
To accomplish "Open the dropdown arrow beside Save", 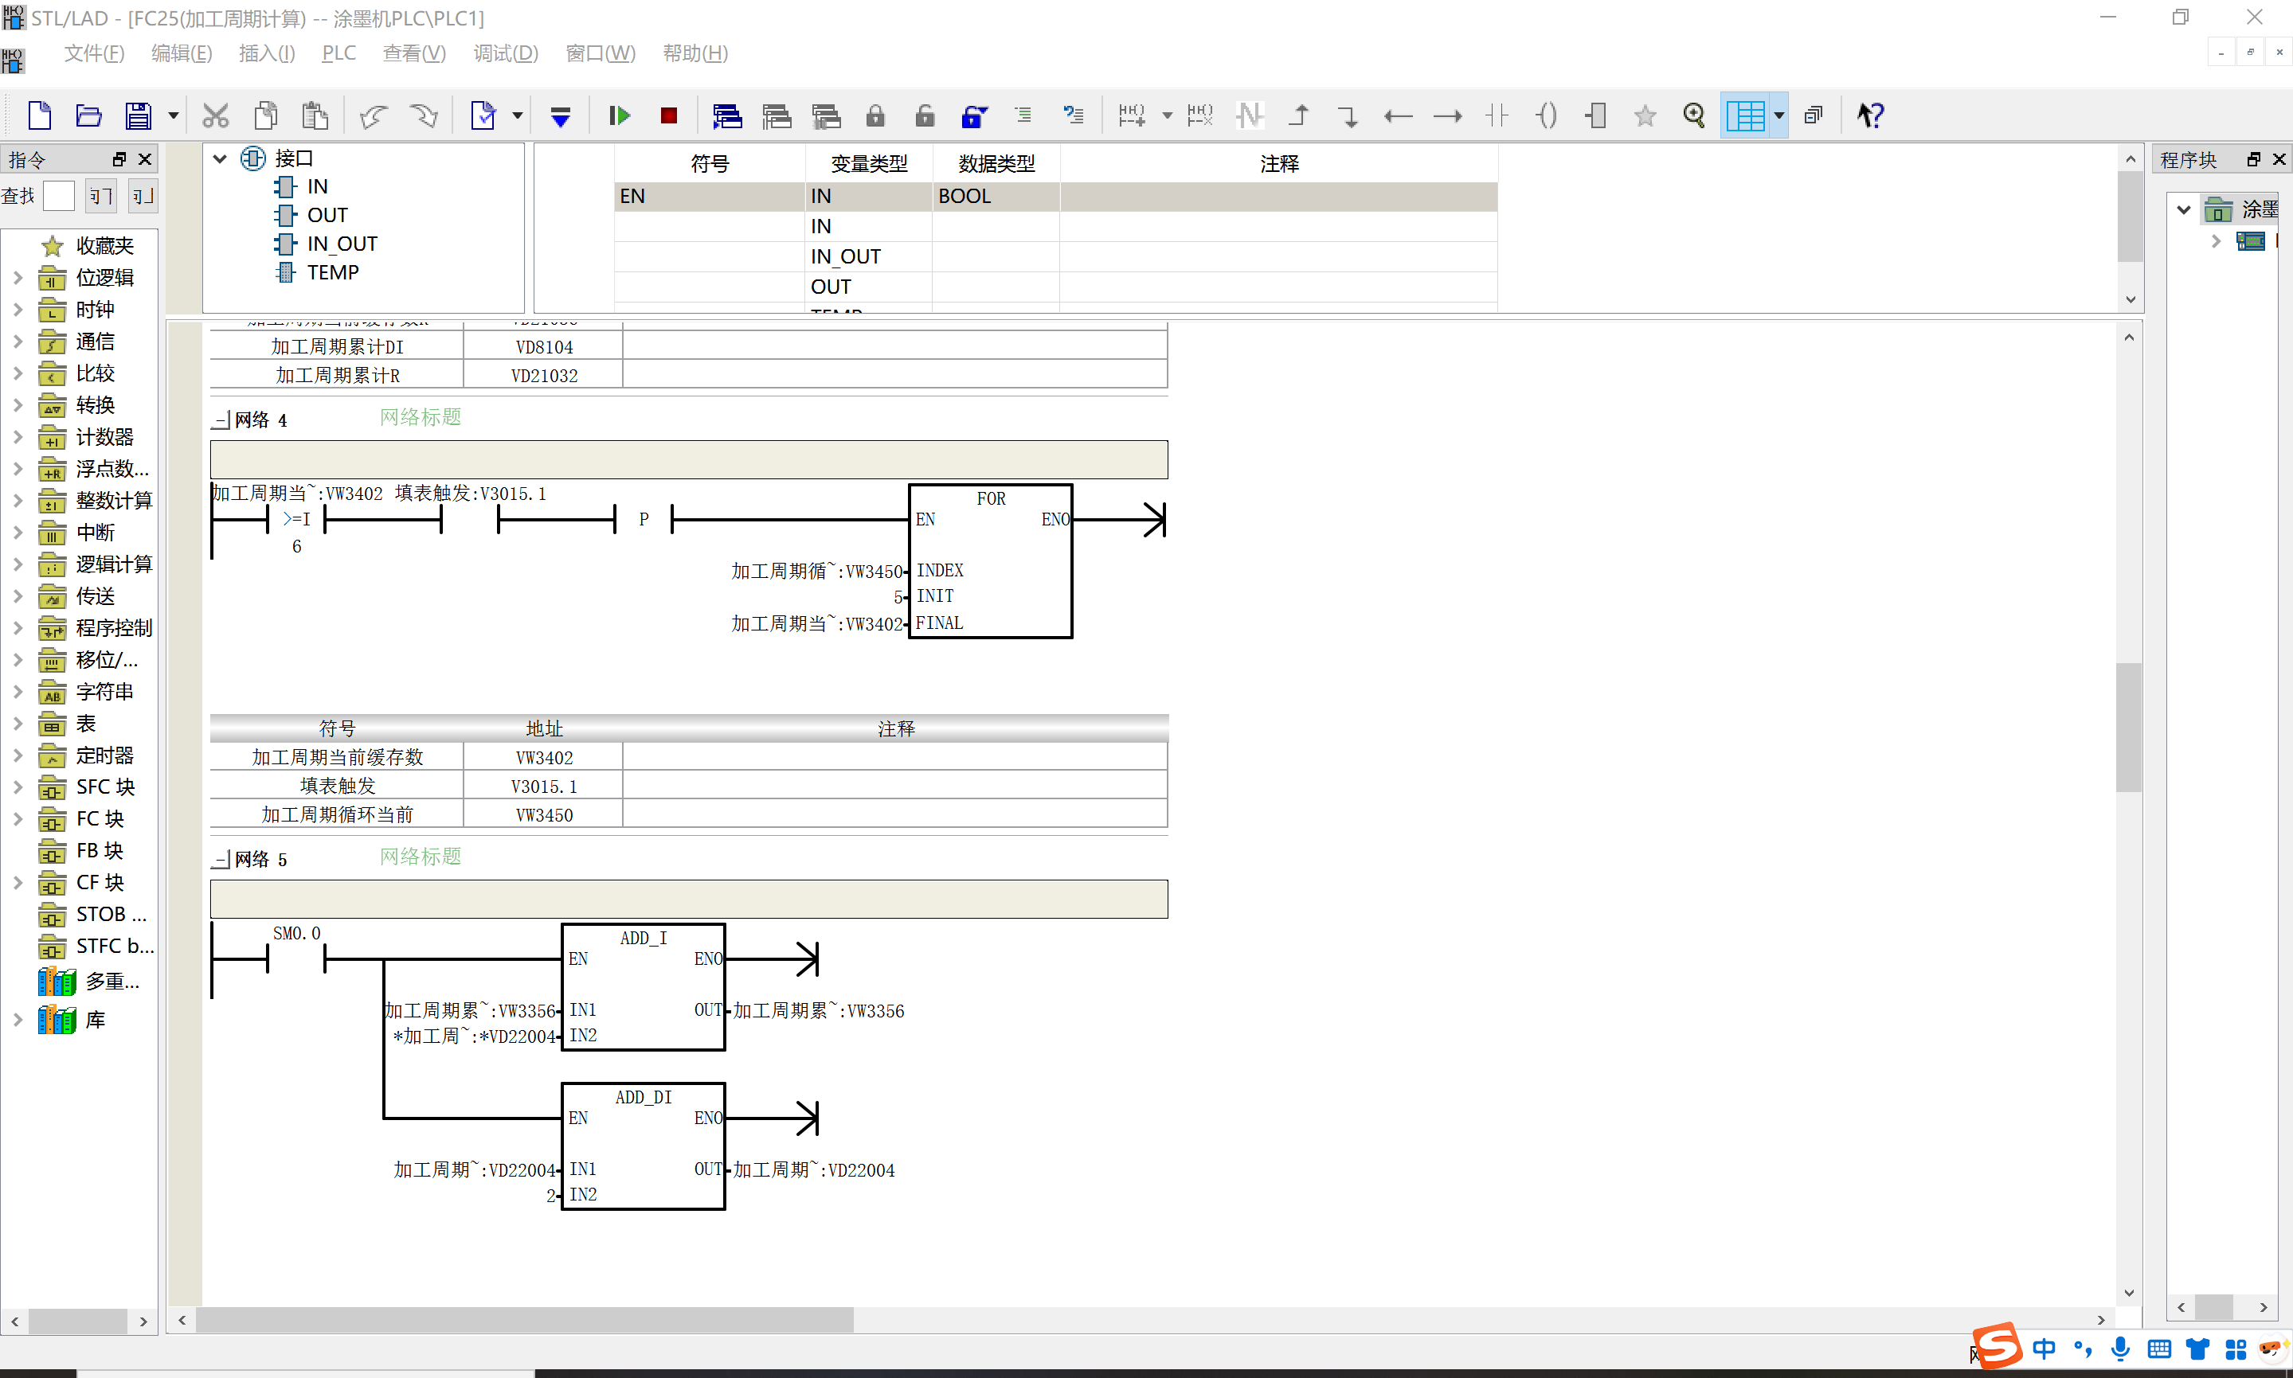I will coord(173,116).
